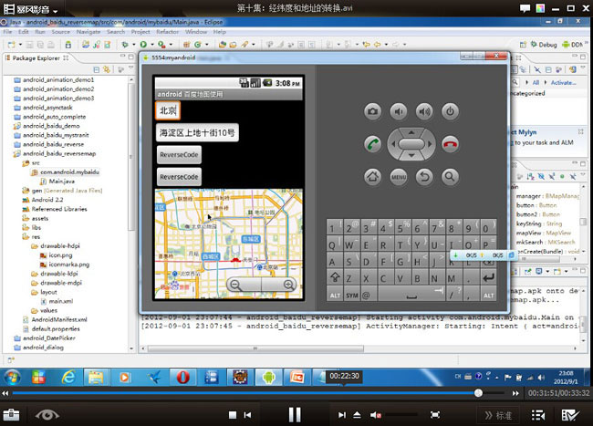Open the player quality 标准 selector
593x426 pixels.
pyautogui.click(x=498, y=415)
